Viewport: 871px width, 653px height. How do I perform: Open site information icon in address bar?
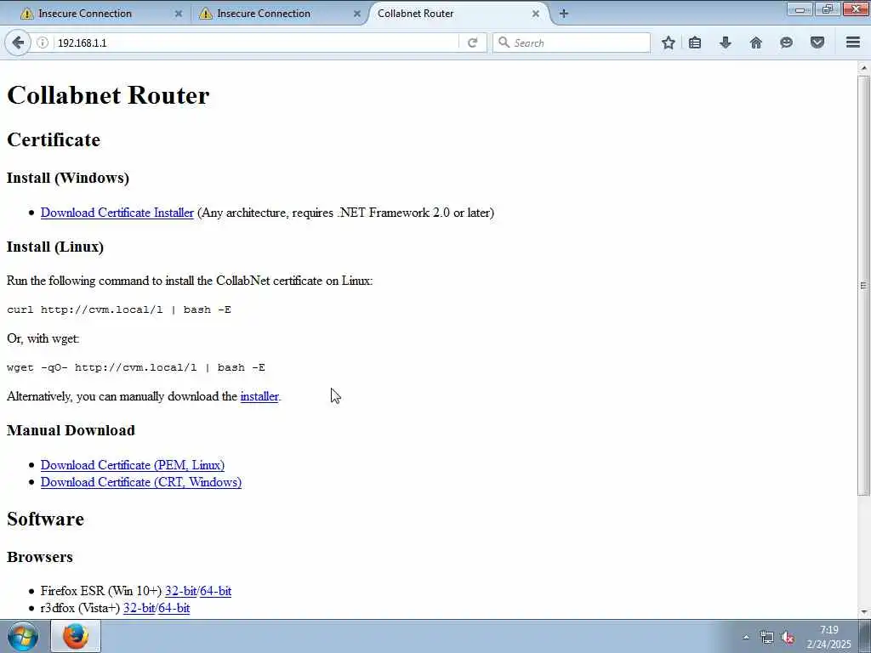point(43,43)
